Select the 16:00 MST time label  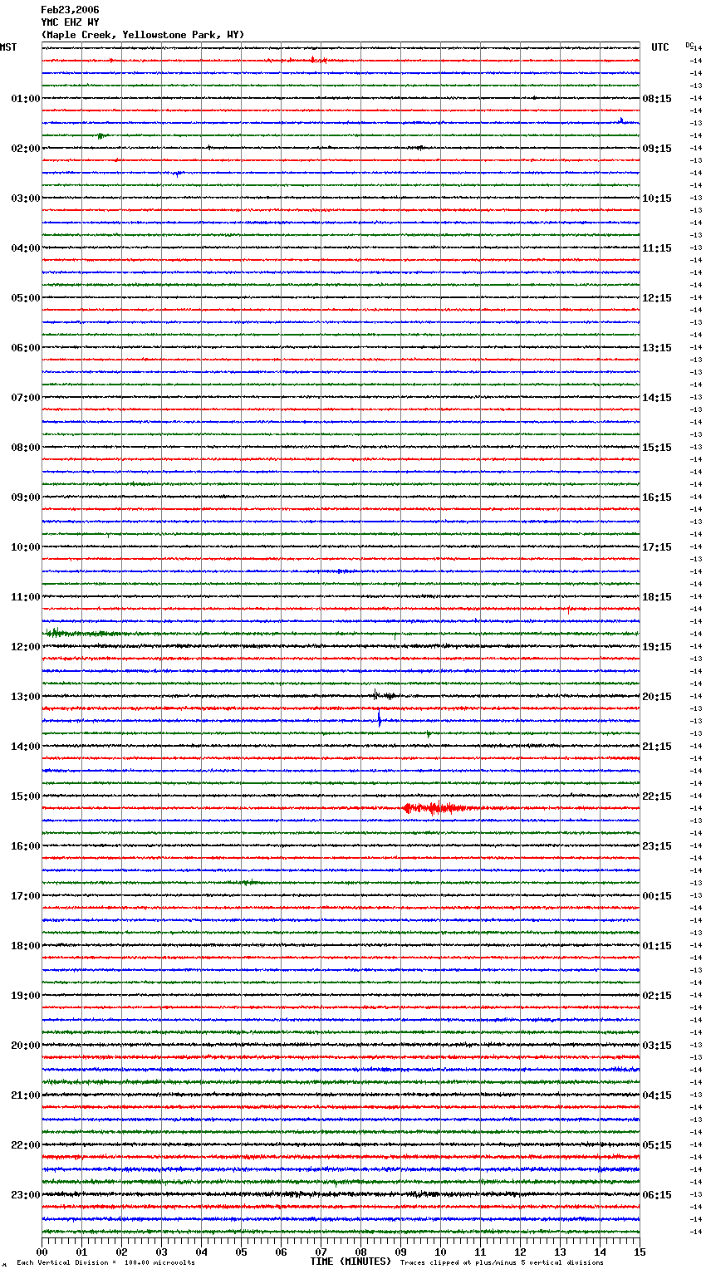point(26,846)
